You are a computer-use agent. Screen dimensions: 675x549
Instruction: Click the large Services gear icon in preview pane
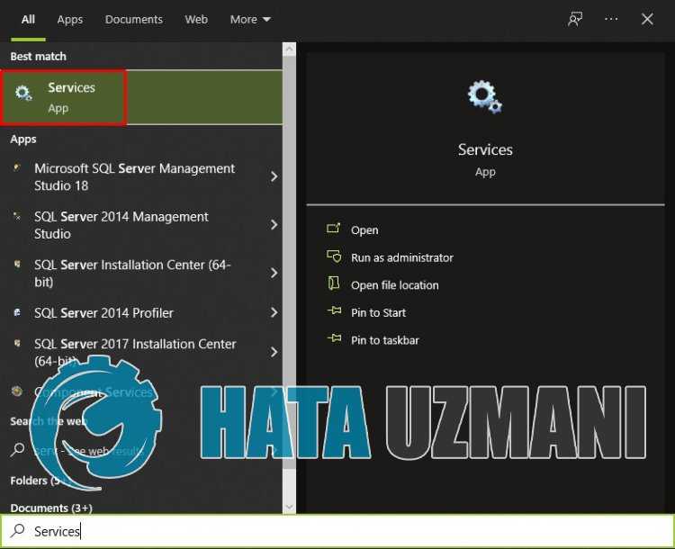coord(485,97)
